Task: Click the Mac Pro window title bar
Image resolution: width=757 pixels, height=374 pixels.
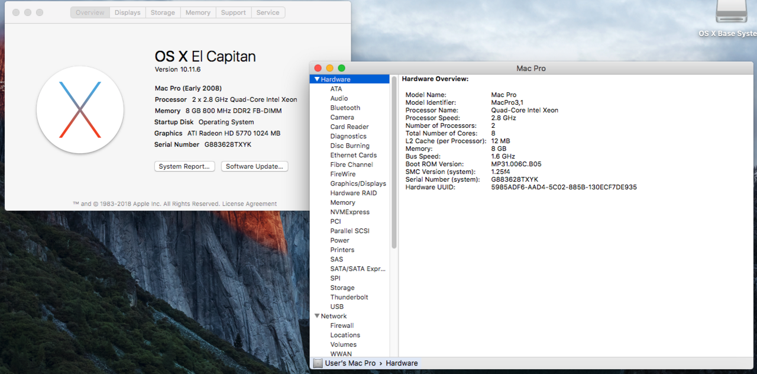Action: click(x=531, y=68)
